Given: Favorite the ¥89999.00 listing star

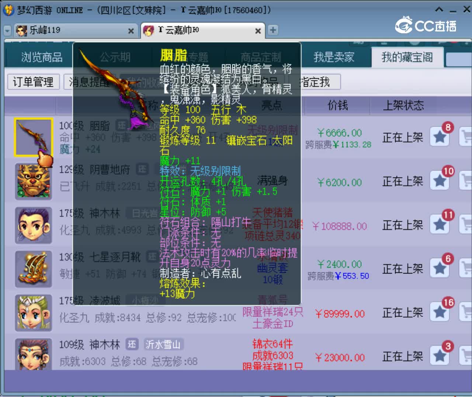Looking at the screenshot, I should coord(440,313).
